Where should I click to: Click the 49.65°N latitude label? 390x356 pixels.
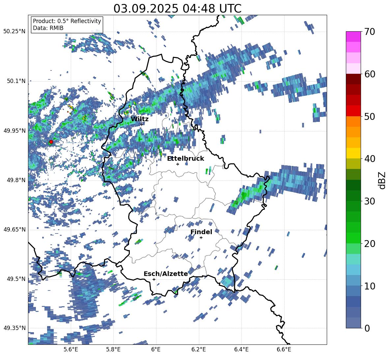pos(14,229)
